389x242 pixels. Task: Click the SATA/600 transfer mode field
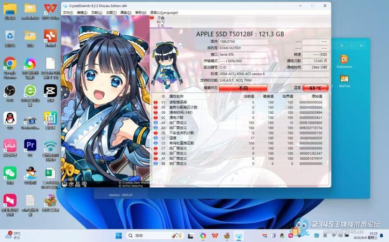coord(243,61)
